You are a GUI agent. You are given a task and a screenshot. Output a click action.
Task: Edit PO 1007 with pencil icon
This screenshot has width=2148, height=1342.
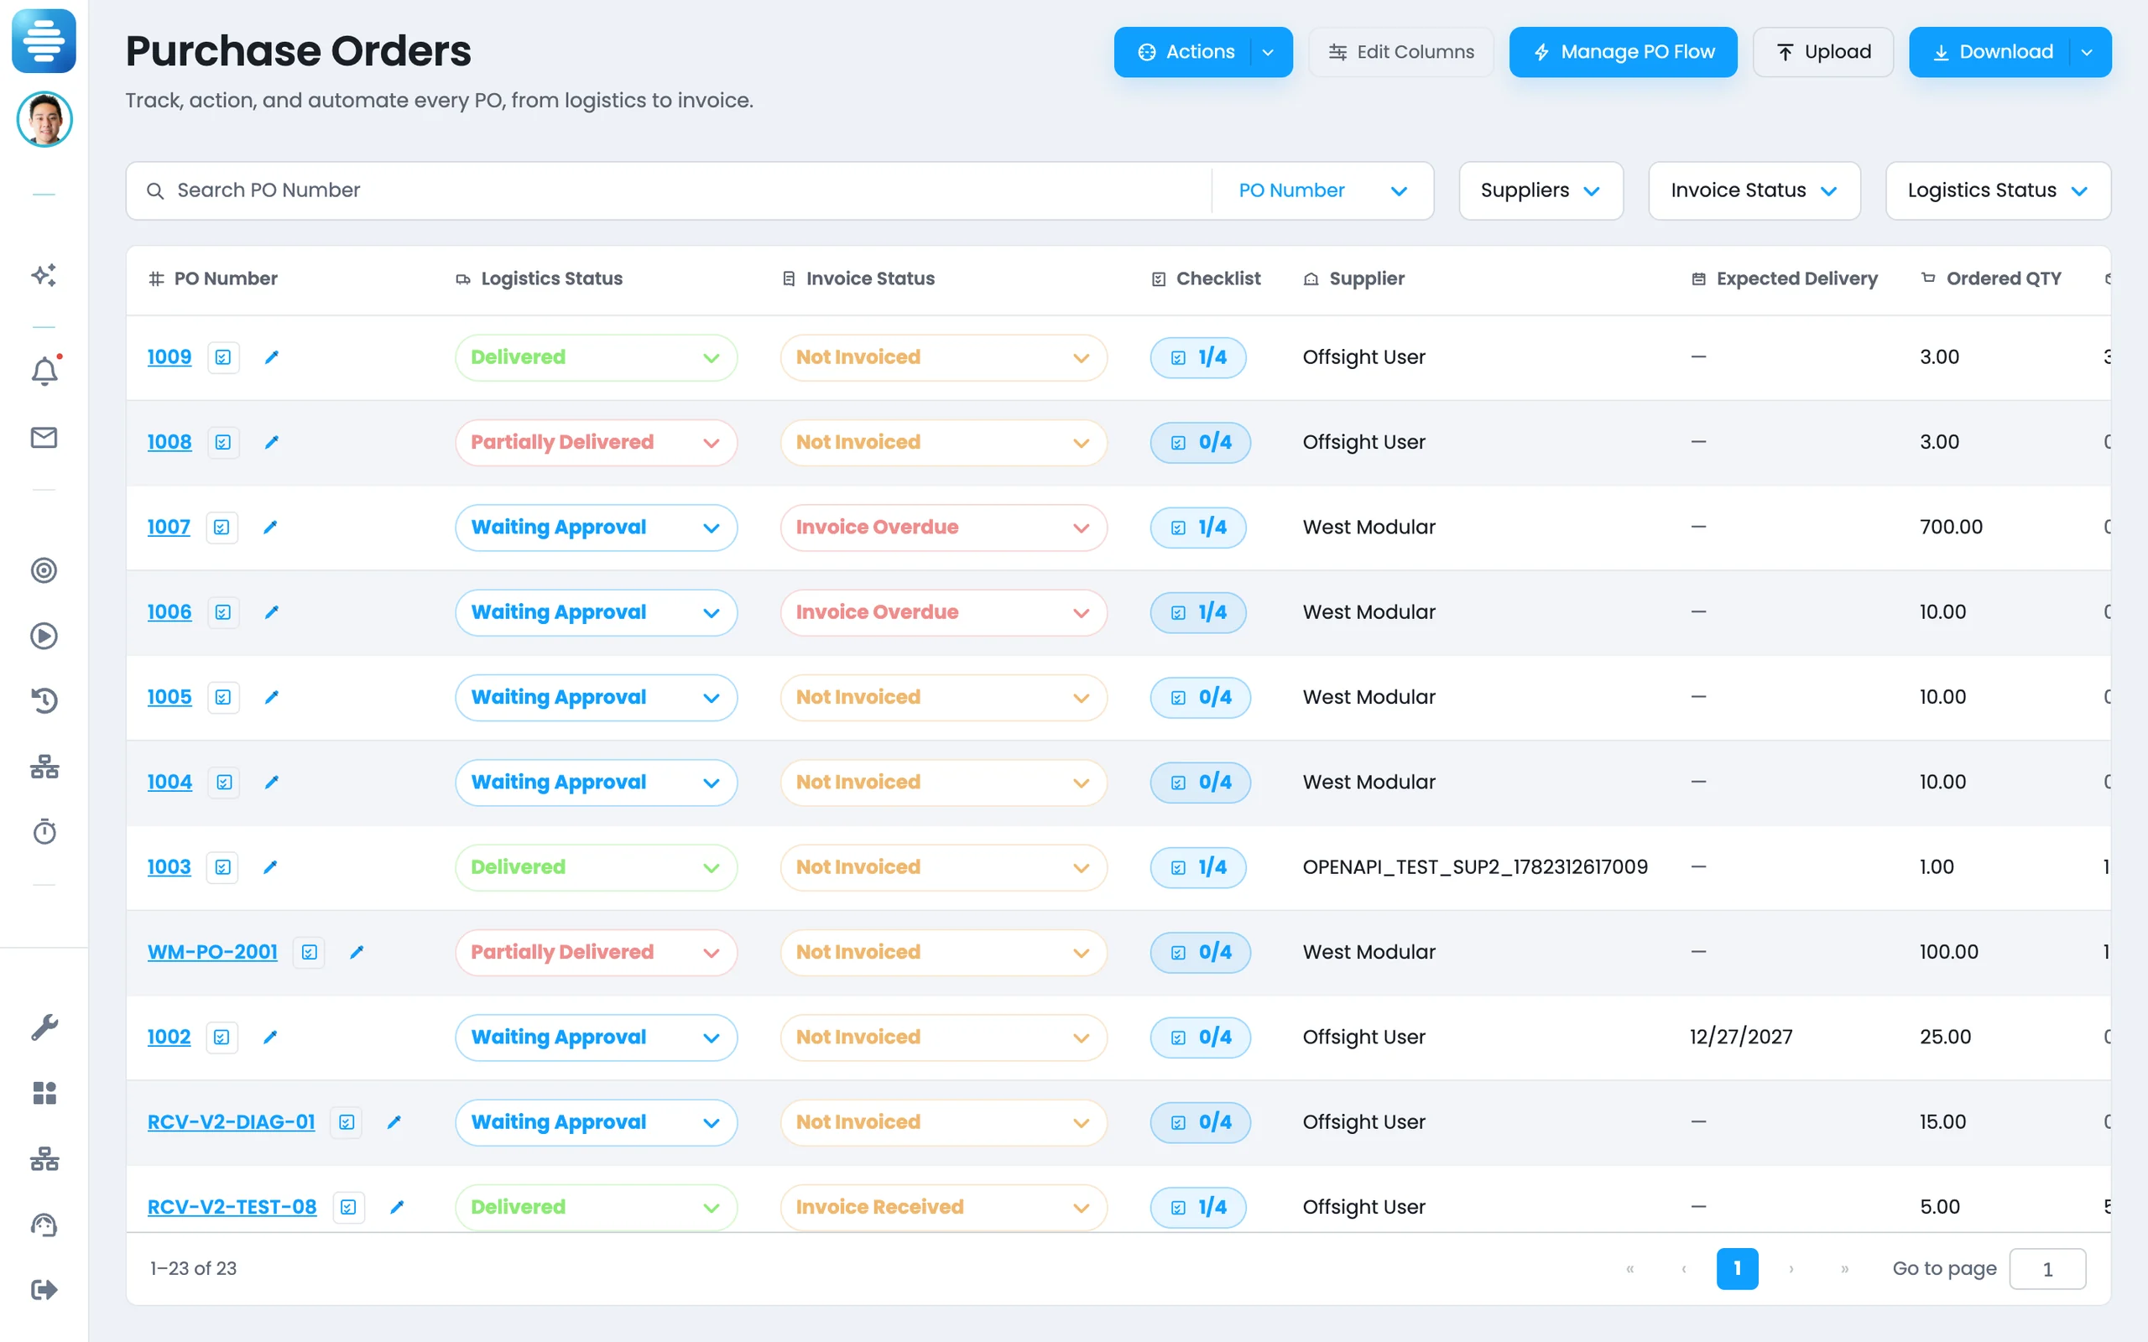point(270,528)
